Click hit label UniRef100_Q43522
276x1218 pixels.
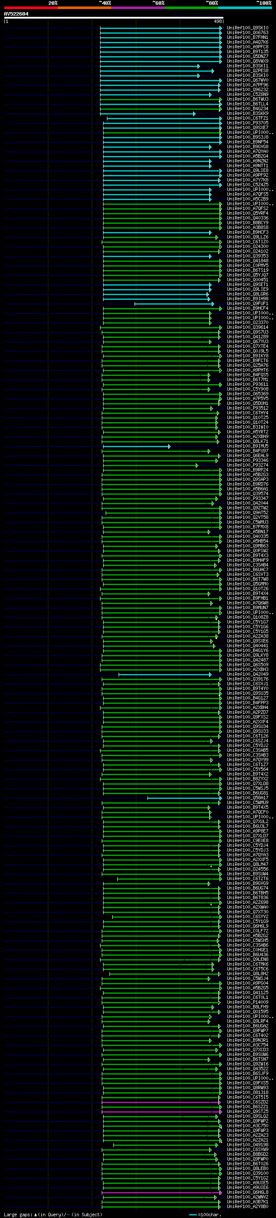[248, 1069]
